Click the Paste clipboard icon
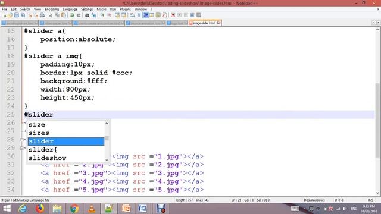 point(64,15)
